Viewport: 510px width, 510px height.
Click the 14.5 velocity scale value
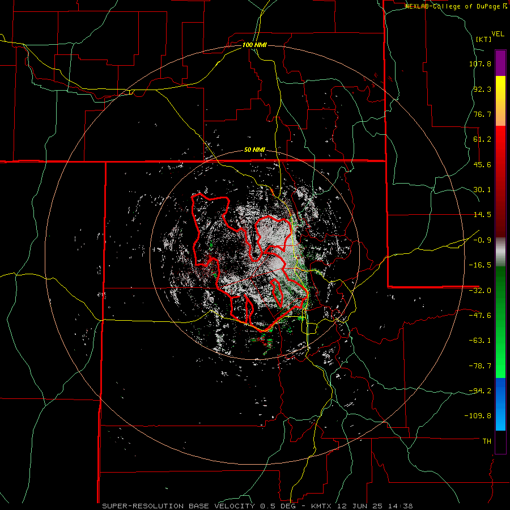tap(482, 215)
